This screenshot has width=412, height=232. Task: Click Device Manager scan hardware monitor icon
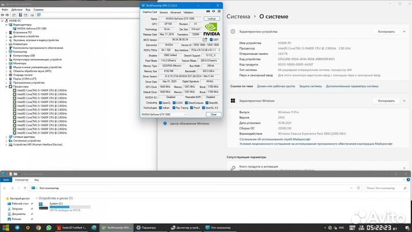click(x=39, y=15)
